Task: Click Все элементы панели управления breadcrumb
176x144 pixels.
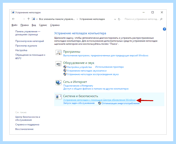Action: (x=57, y=19)
